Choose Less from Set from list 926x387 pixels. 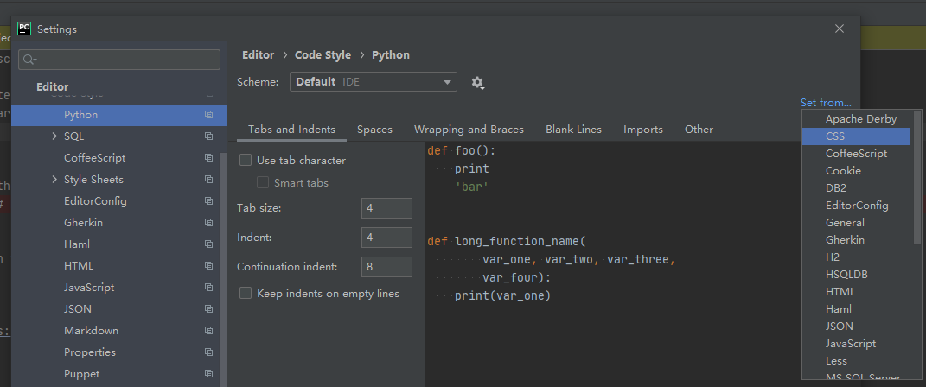click(856, 360)
